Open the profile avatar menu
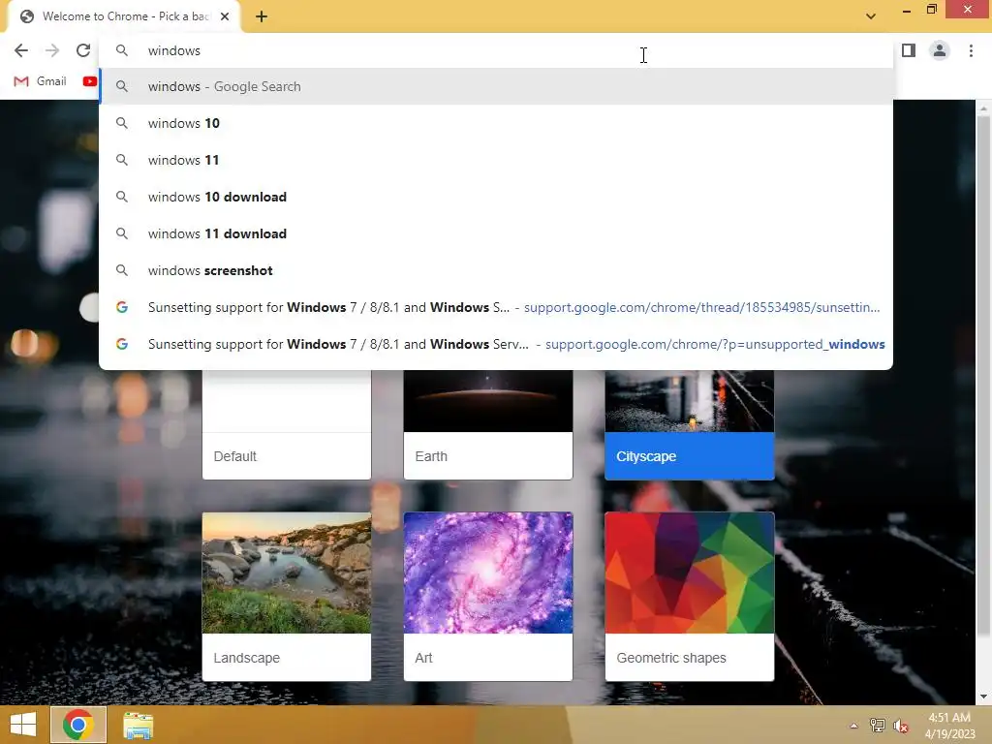 940,50
